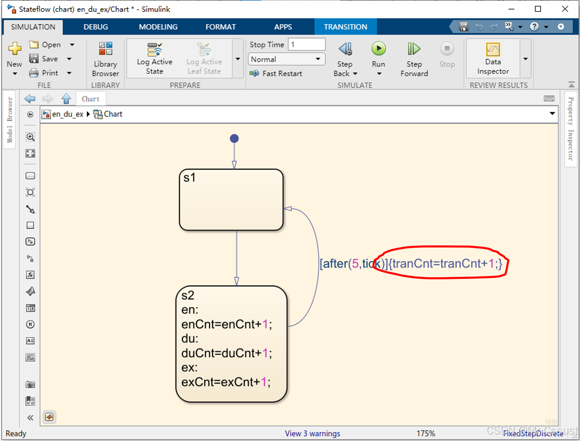The width and height of the screenshot is (580, 441).
Task: Add a history junction from palette
Action: 30,324
